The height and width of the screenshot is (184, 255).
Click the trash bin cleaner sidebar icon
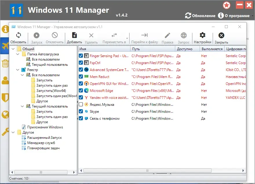[x=5, y=63]
